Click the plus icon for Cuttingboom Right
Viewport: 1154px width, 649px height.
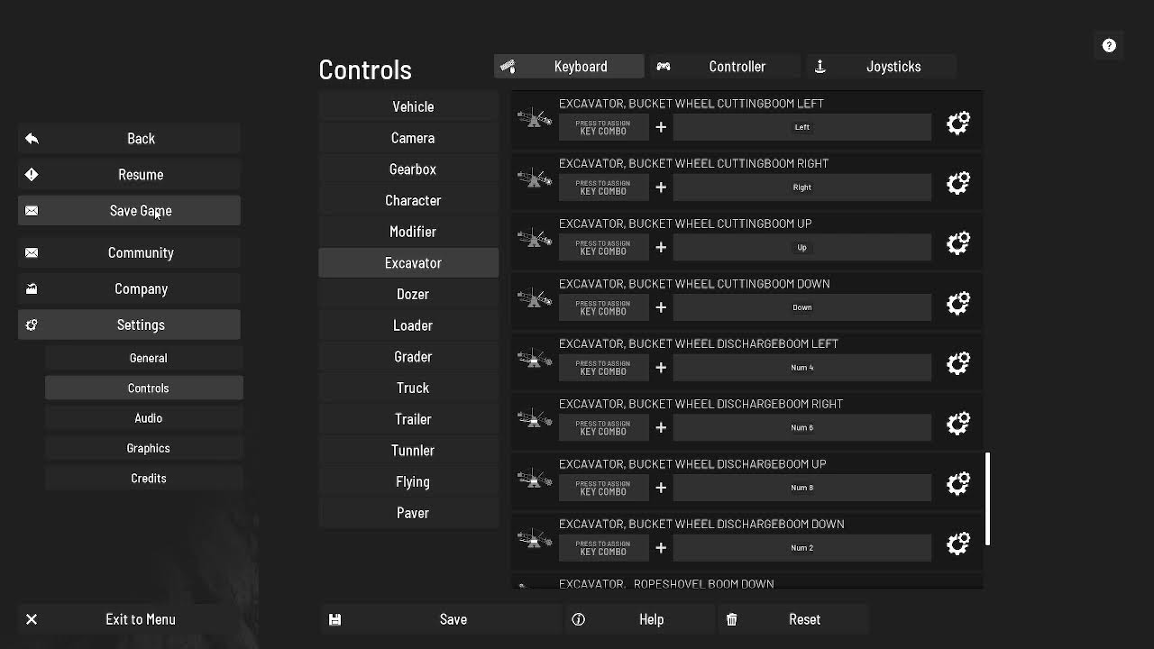661,187
